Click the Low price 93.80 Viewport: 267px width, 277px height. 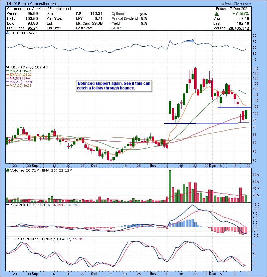[32, 23]
